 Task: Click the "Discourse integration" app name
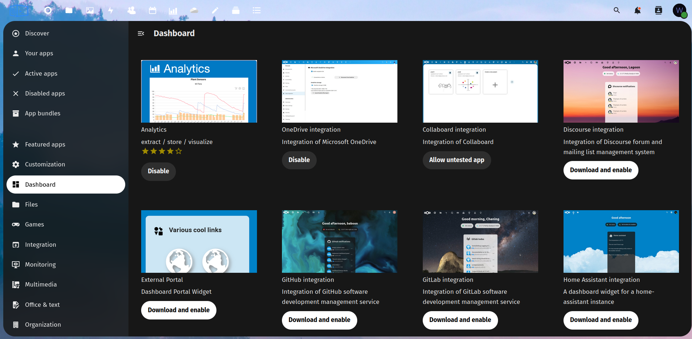pyautogui.click(x=594, y=130)
